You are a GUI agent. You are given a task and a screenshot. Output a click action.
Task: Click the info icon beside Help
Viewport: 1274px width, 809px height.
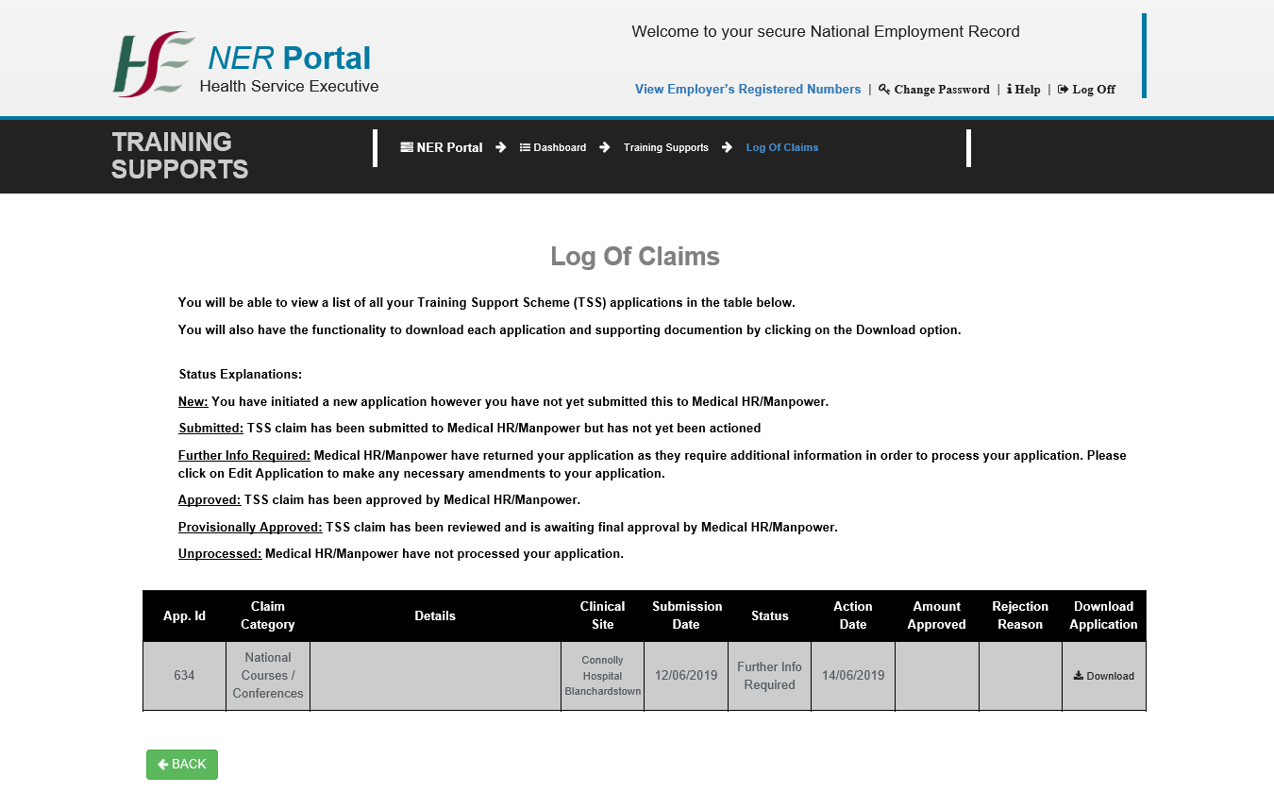point(1010,90)
